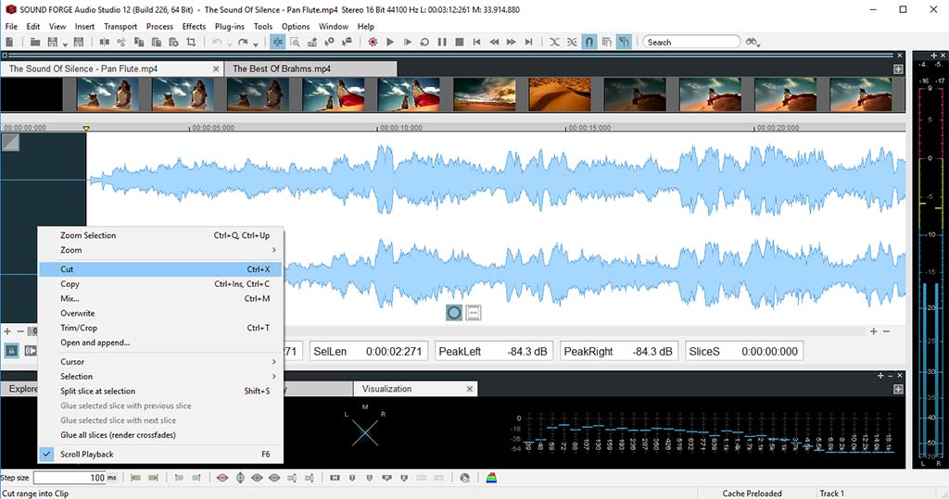Toggle Loop playback icon
Screen dimensions: 949x499
click(x=424, y=42)
